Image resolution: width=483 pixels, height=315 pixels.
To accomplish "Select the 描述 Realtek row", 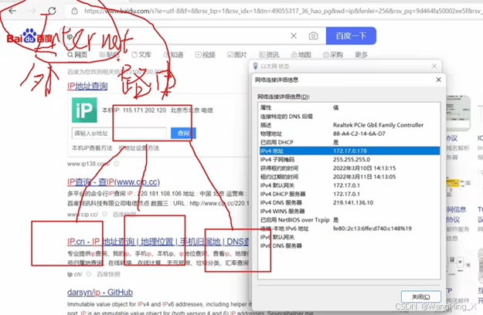I will click(349, 125).
